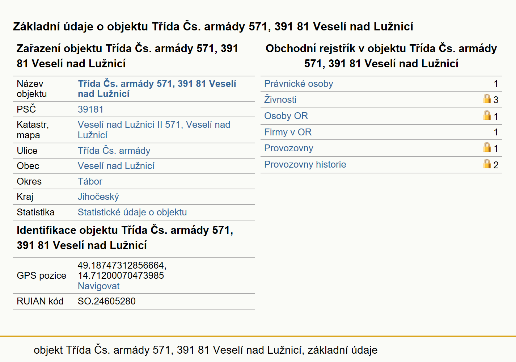Click the lock icon in Provozovny row
This screenshot has height=362, width=516.
487,147
